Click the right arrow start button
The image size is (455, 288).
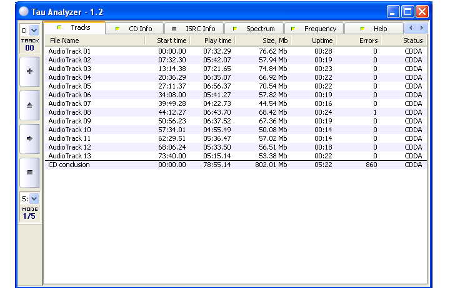30,138
